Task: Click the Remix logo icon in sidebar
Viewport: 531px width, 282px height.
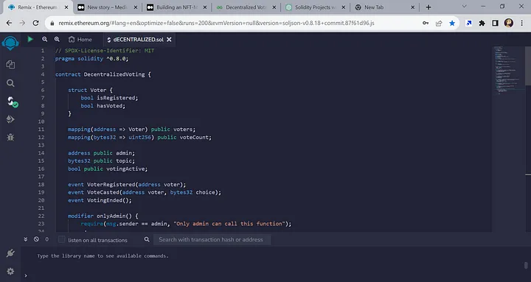Action: (x=10, y=43)
